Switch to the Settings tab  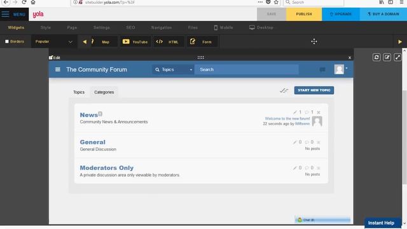click(102, 27)
